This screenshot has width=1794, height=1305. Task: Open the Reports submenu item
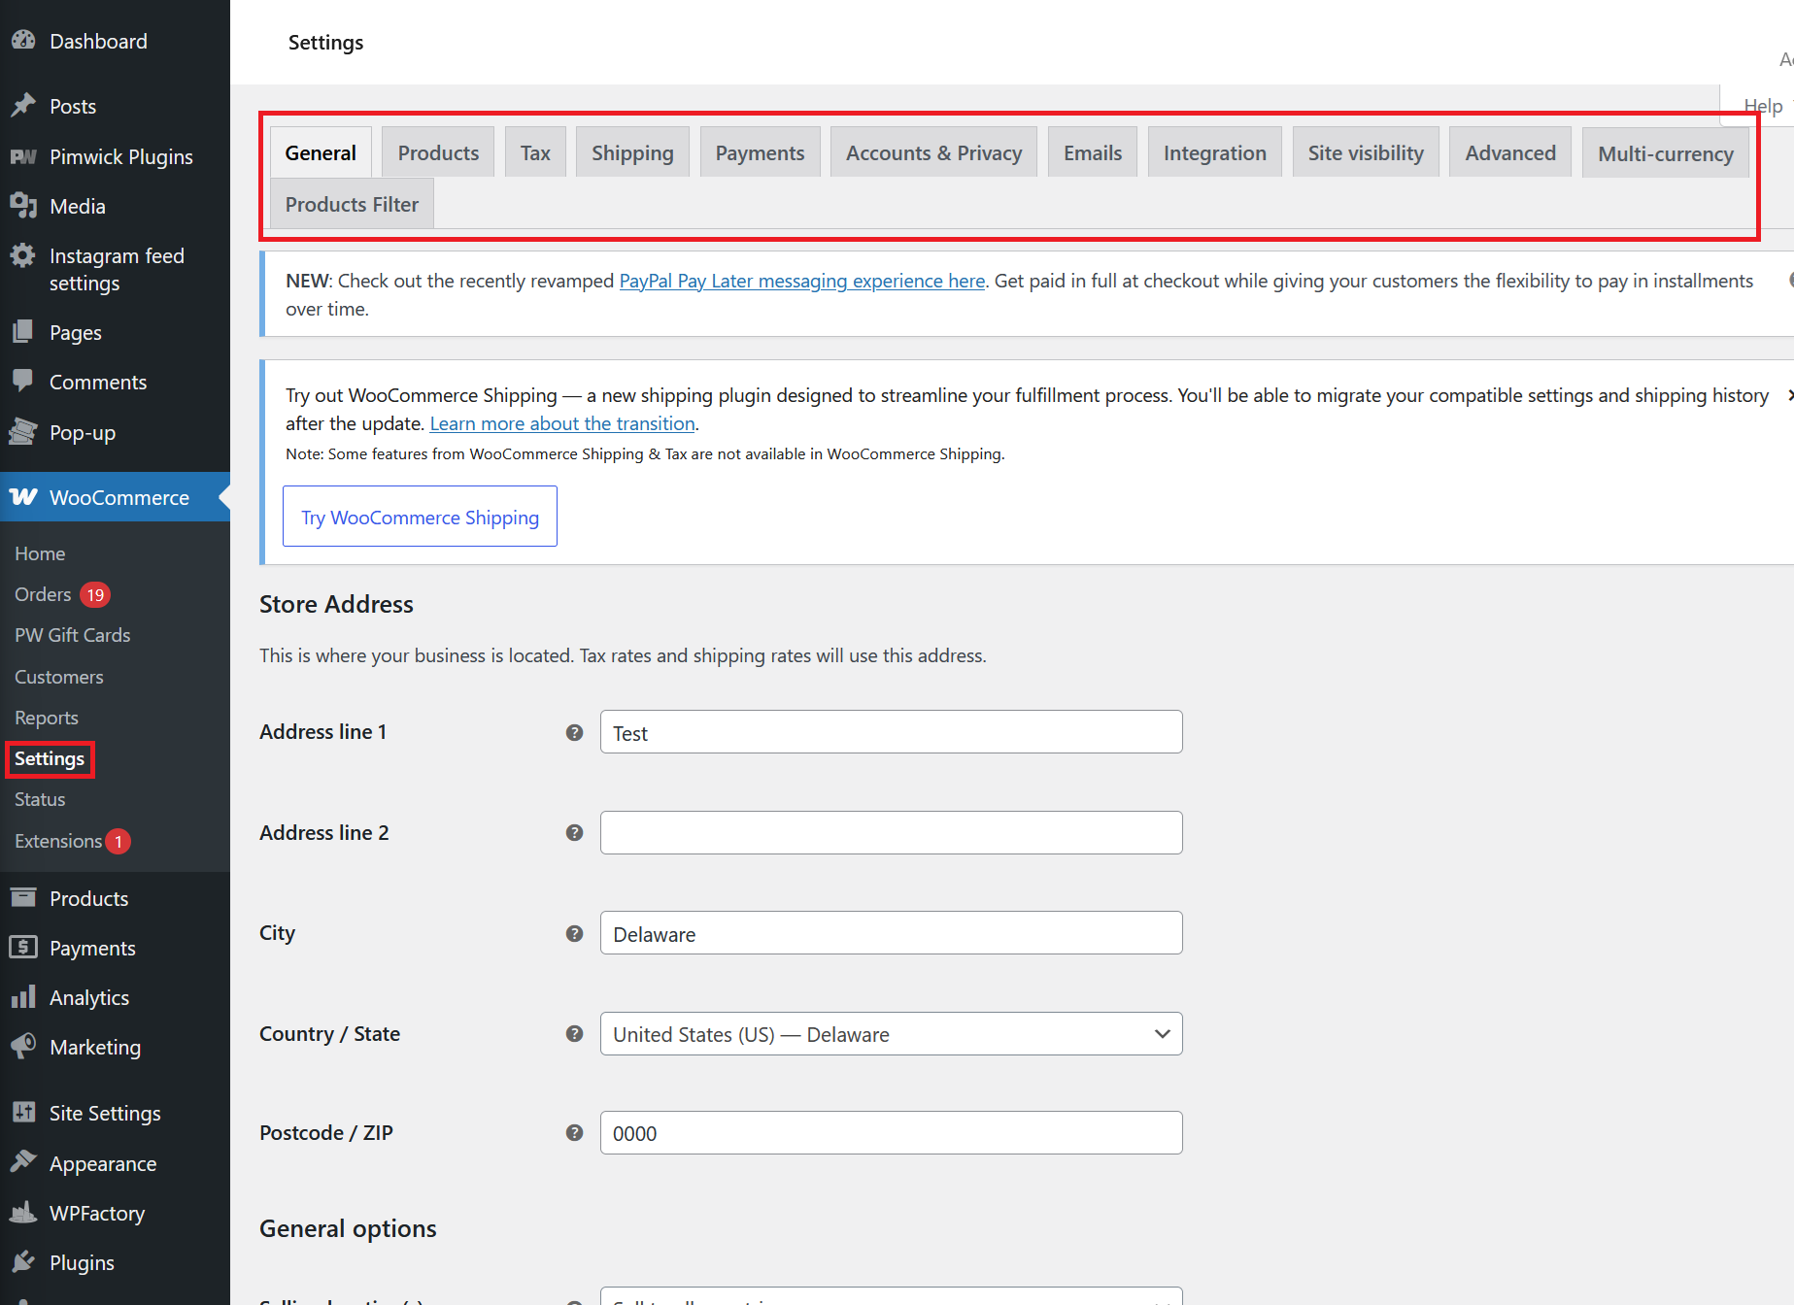coord(47,718)
